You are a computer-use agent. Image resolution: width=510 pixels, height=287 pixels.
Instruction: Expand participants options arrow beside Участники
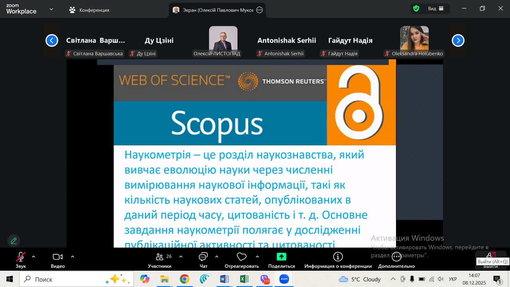pyautogui.click(x=181, y=257)
